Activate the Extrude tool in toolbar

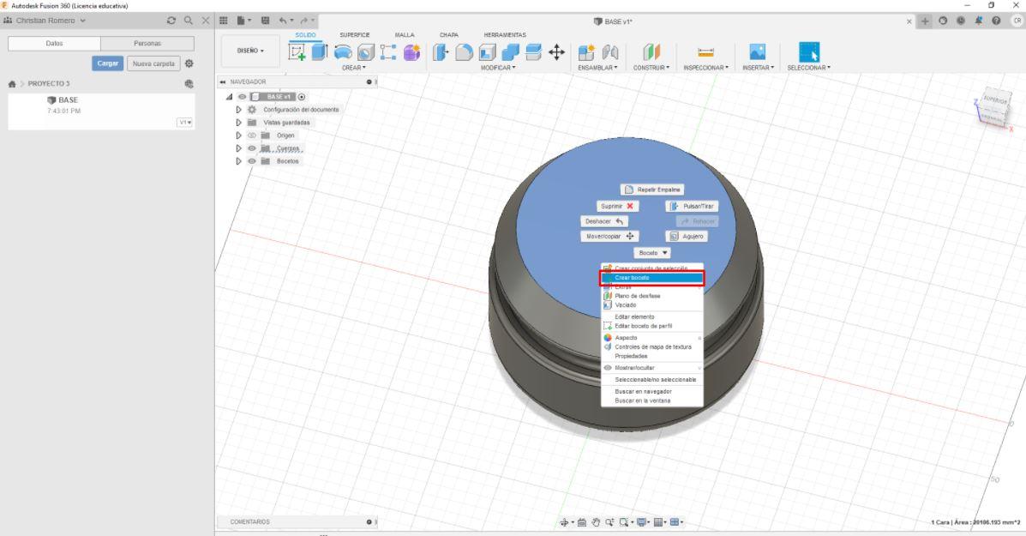click(x=320, y=52)
